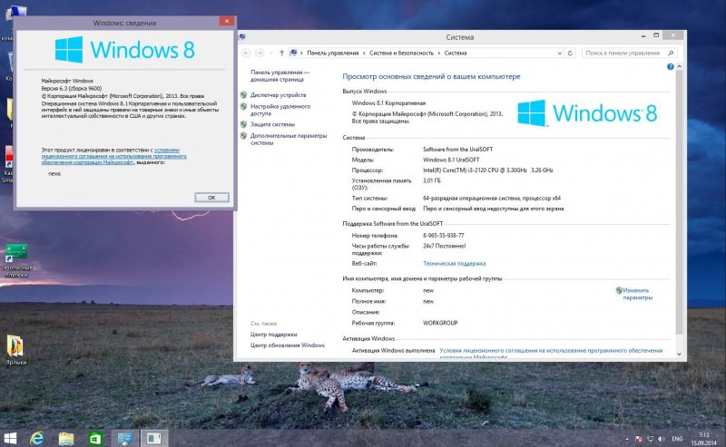This screenshot has height=447, width=726.
Task: Launch Internet Explorer from taskbar
Action: coord(36,438)
